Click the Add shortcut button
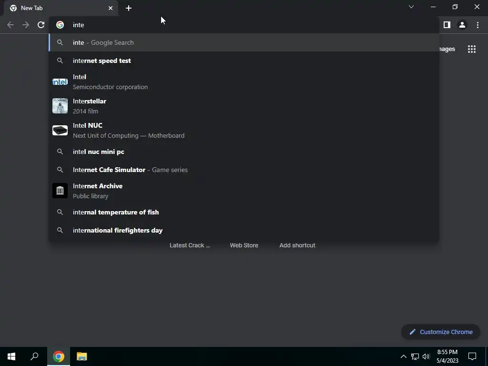The image size is (488, 366). pos(297,245)
